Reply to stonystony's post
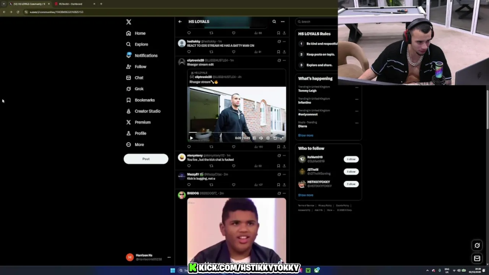 point(189,166)
